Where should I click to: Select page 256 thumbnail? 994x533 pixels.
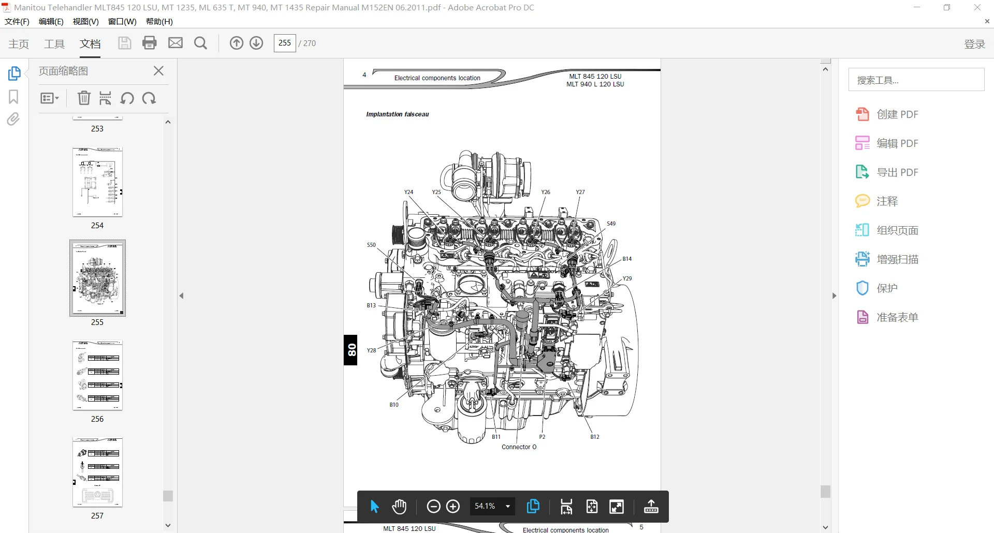97,376
